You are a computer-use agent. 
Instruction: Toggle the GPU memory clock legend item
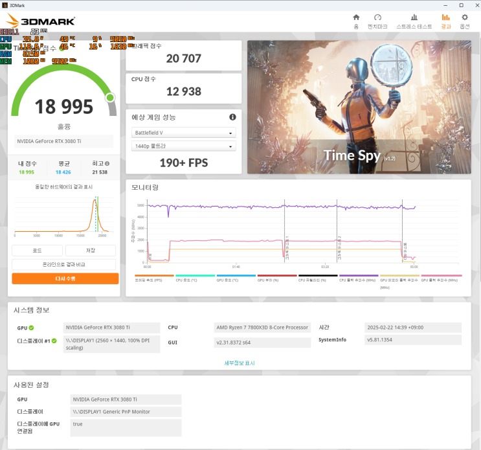(x=399, y=282)
